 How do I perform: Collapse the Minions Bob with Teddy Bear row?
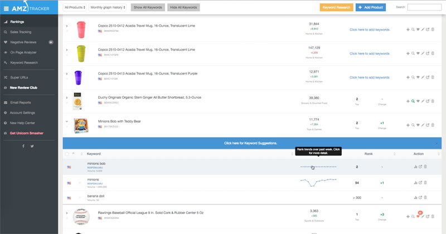click(x=67, y=121)
